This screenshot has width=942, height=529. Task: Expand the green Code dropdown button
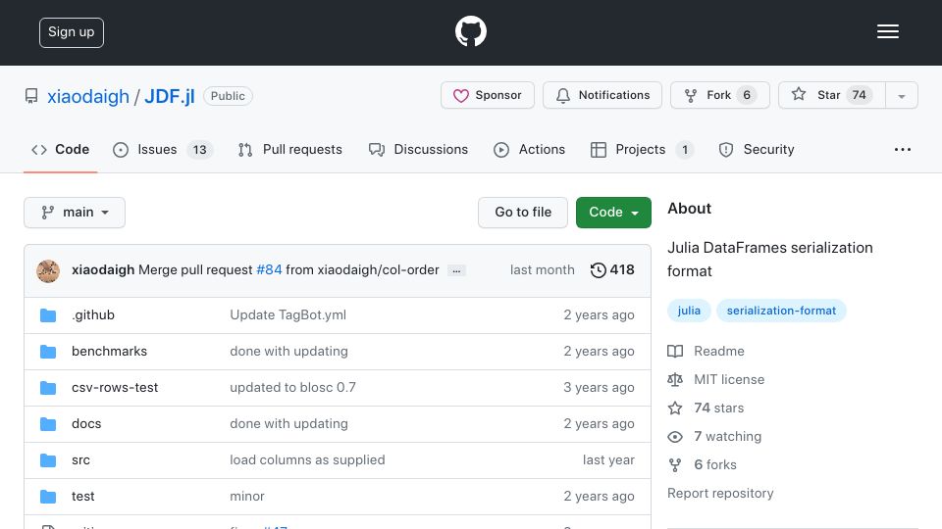613,213
